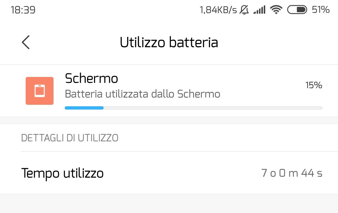Tap the Batteria utilizzata dallo Schermo subtitle
The height and width of the screenshot is (213, 338).
pos(142,94)
